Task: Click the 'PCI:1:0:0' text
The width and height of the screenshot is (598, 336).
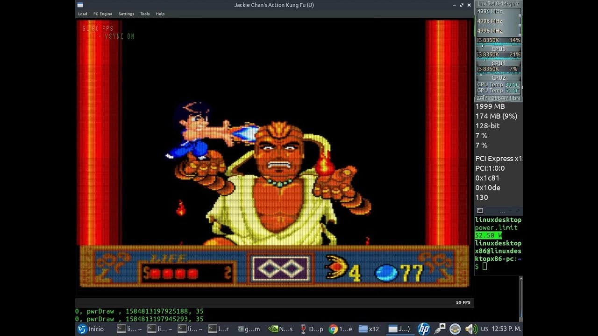Action: pos(490,168)
